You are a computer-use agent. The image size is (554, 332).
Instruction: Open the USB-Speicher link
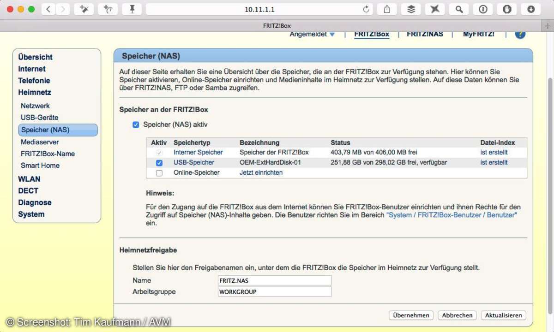(194, 162)
